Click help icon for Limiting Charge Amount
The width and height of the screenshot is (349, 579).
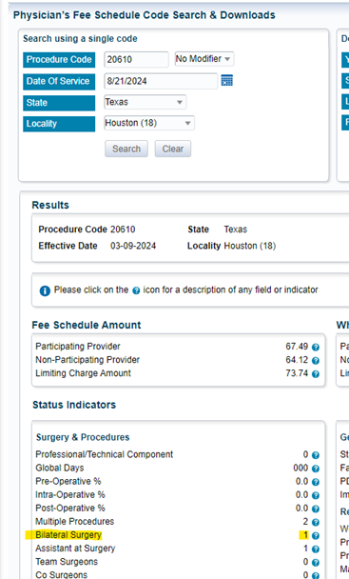pyautogui.click(x=316, y=374)
